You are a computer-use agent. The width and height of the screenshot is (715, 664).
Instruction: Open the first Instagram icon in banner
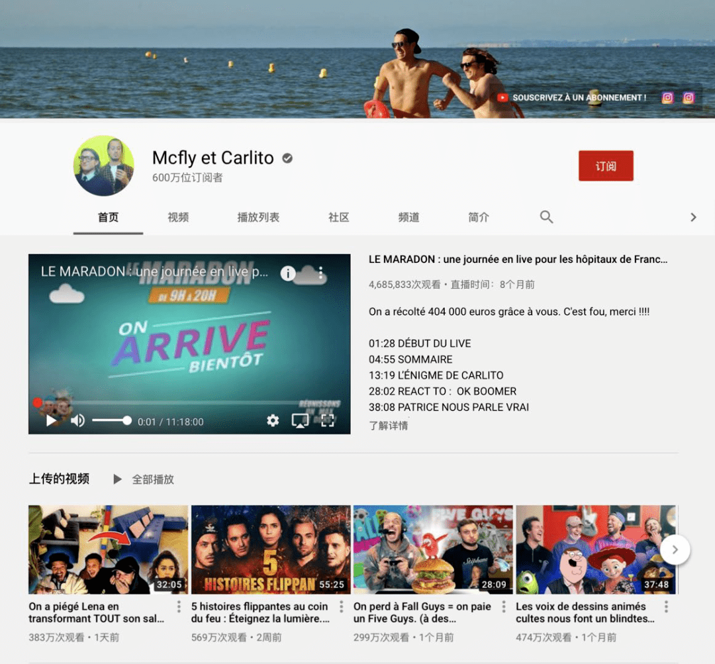point(667,97)
